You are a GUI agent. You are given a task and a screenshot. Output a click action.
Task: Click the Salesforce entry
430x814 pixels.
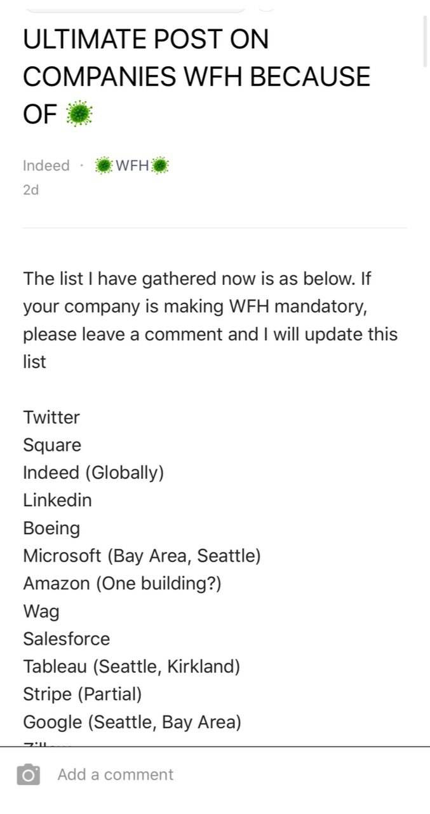click(67, 638)
